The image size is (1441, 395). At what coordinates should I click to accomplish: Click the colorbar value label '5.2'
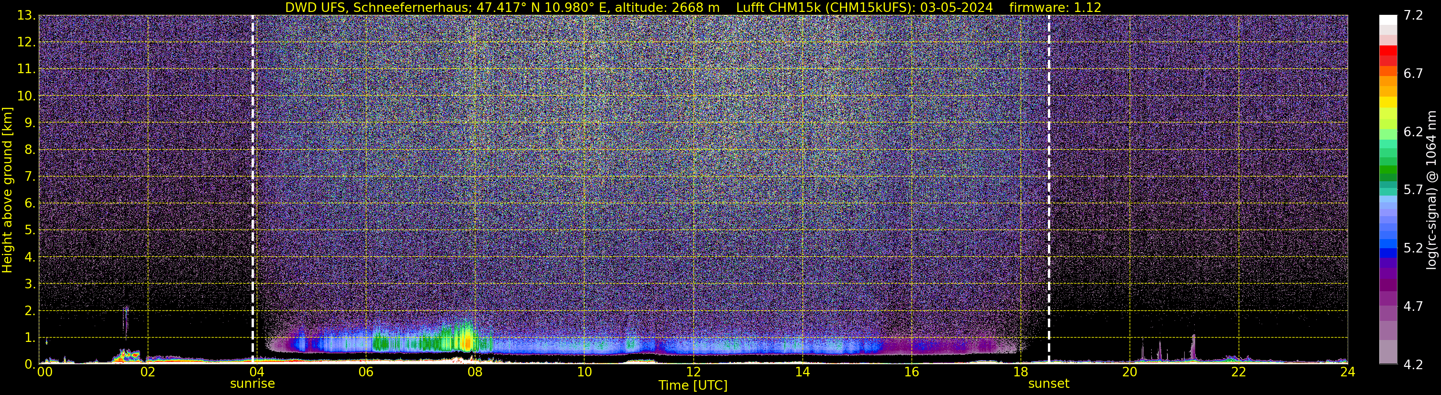1413,248
